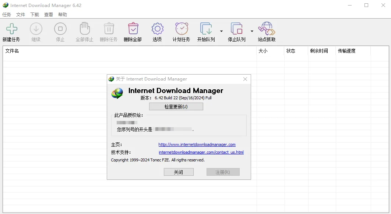The height and width of the screenshot is (214, 391).
Task: Click the 停止队列 (stop queue) icon
Action: pyautogui.click(x=237, y=28)
